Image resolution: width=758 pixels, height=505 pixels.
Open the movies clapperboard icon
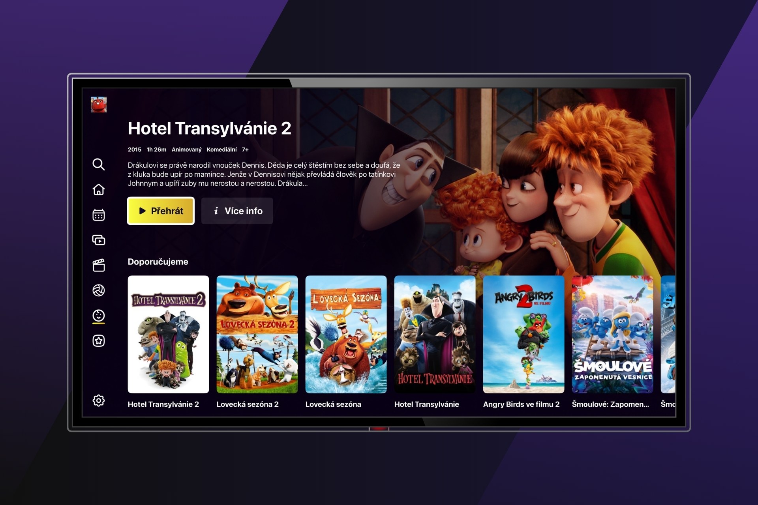coord(98,265)
